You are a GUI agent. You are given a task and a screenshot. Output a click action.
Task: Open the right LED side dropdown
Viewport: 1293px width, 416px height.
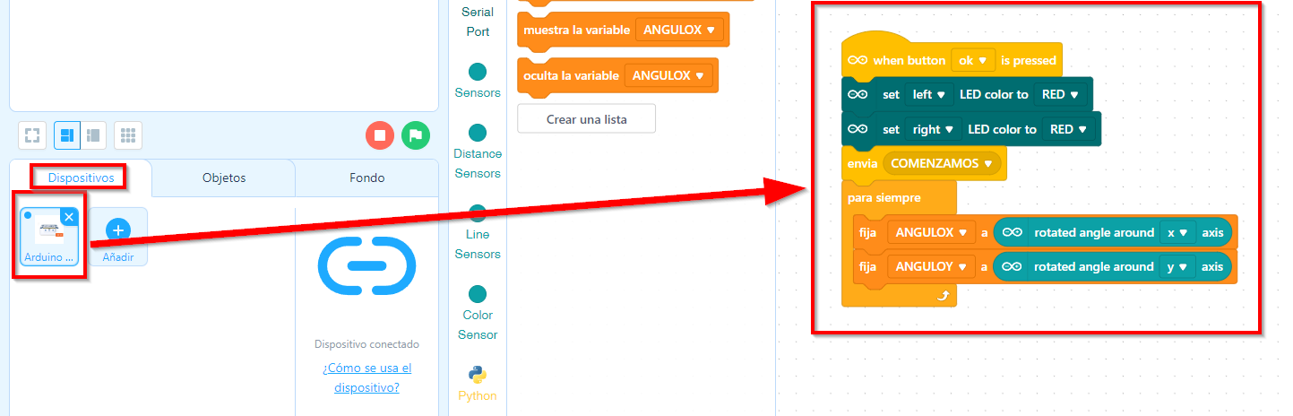click(x=933, y=129)
